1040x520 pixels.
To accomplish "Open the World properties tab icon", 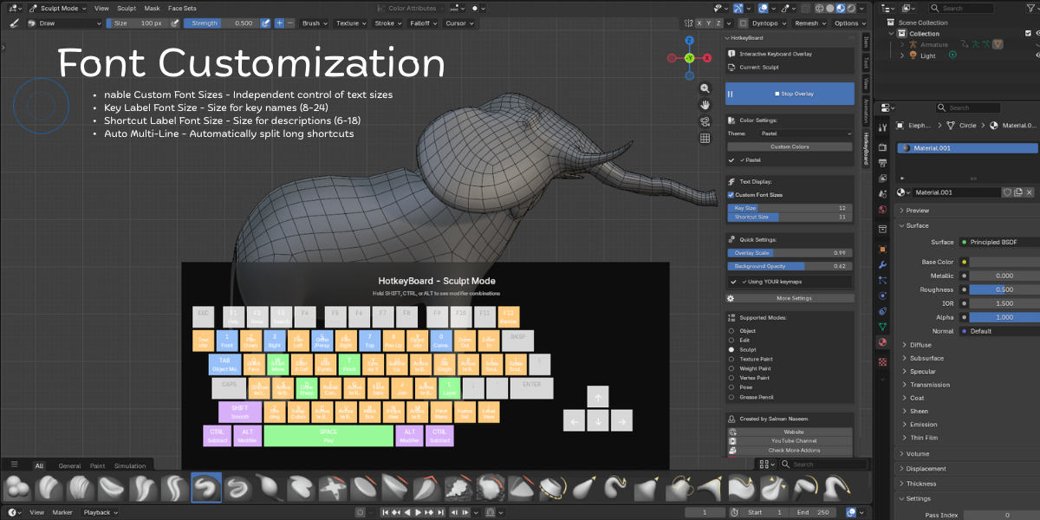I will (x=882, y=210).
